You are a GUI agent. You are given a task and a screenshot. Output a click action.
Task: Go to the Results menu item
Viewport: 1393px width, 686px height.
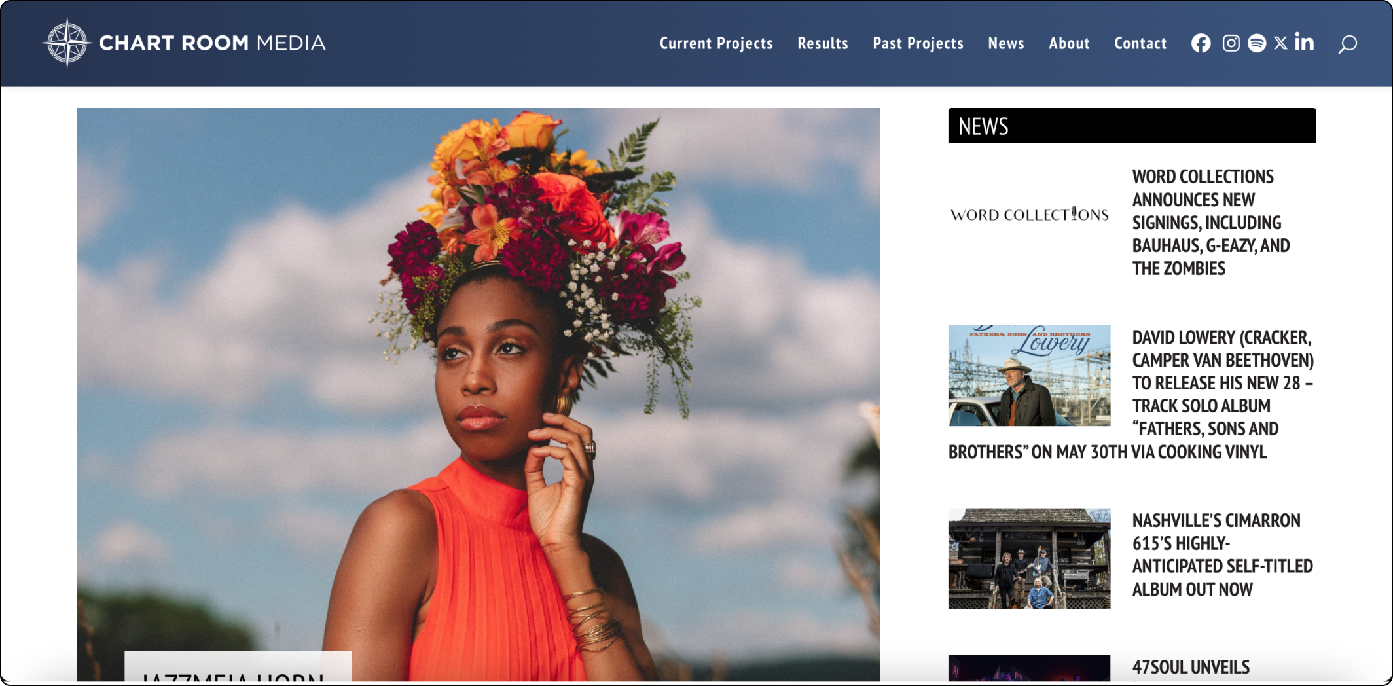tap(823, 43)
